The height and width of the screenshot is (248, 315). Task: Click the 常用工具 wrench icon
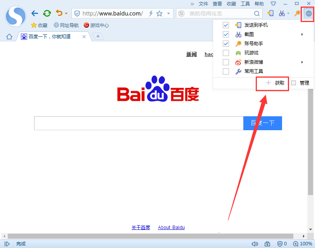(x=238, y=71)
